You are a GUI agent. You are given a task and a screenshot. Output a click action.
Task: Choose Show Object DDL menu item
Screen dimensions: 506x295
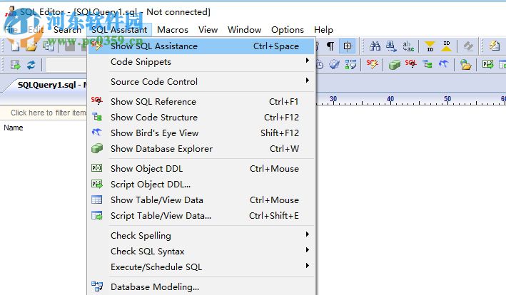coord(202,168)
